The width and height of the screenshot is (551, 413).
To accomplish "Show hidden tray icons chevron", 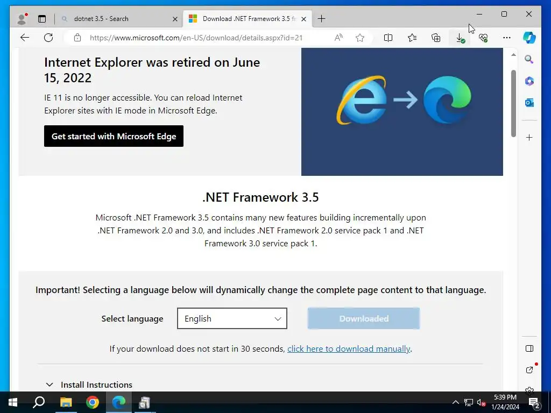I will (x=455, y=402).
